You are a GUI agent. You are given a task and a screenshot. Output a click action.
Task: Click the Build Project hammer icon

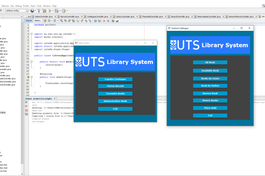(39, 11)
